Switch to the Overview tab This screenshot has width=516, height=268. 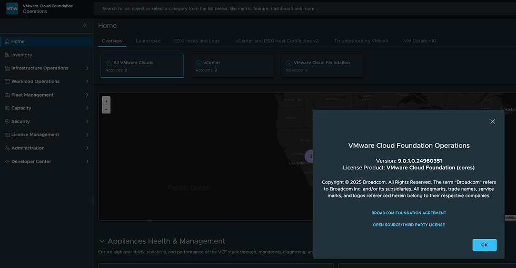point(112,41)
